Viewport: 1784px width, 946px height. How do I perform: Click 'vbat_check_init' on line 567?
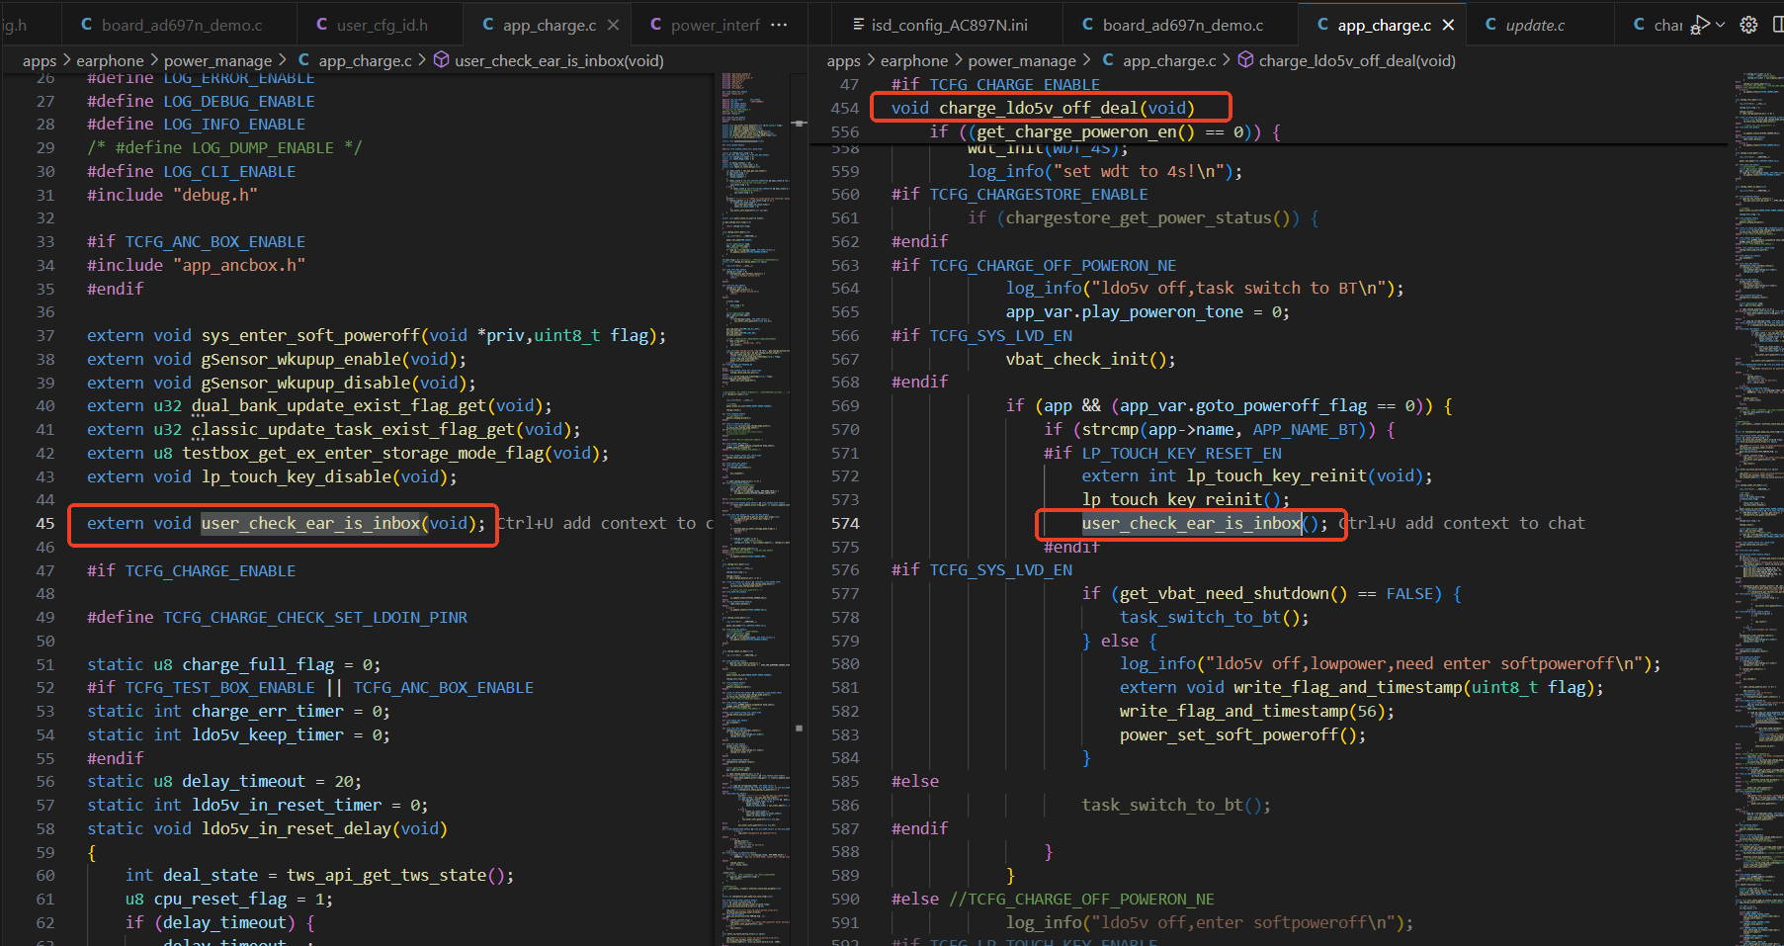click(1076, 359)
